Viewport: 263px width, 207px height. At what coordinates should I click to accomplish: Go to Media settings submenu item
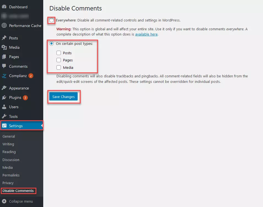pos(7,167)
